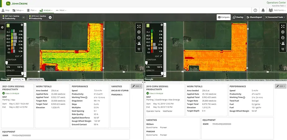This screenshot has height=140, width=287.
Task: Click the notifications bell icon
Action: 263,10
